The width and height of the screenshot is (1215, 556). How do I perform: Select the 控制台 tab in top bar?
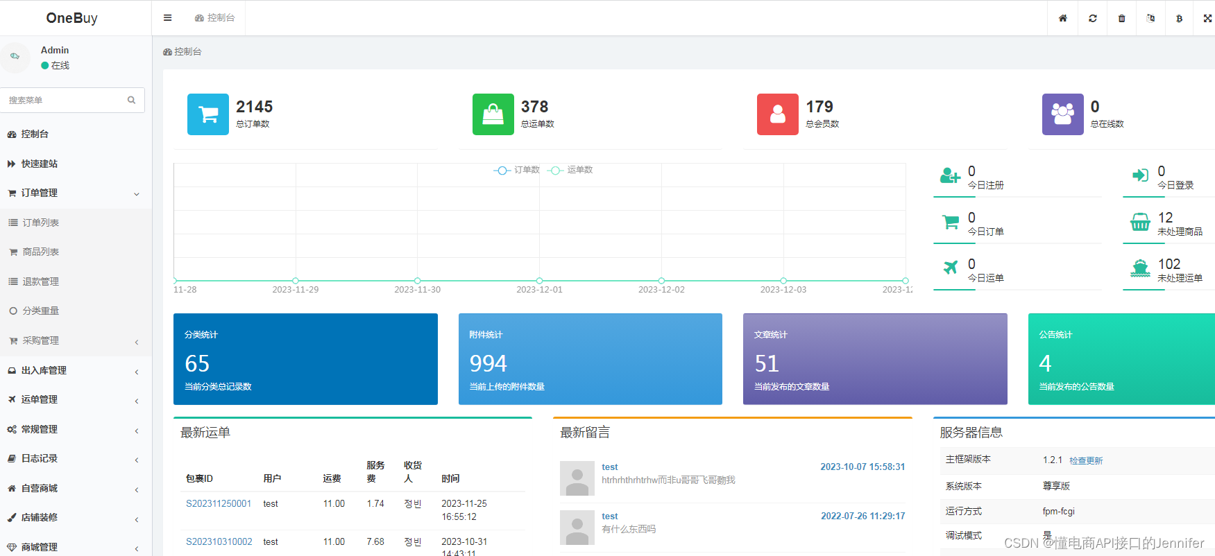click(x=214, y=18)
